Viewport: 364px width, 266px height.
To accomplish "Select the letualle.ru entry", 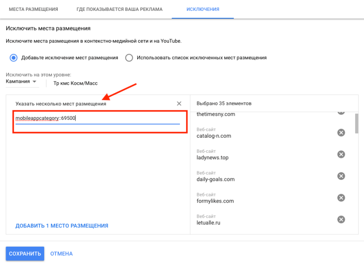I will pyautogui.click(x=208, y=223).
